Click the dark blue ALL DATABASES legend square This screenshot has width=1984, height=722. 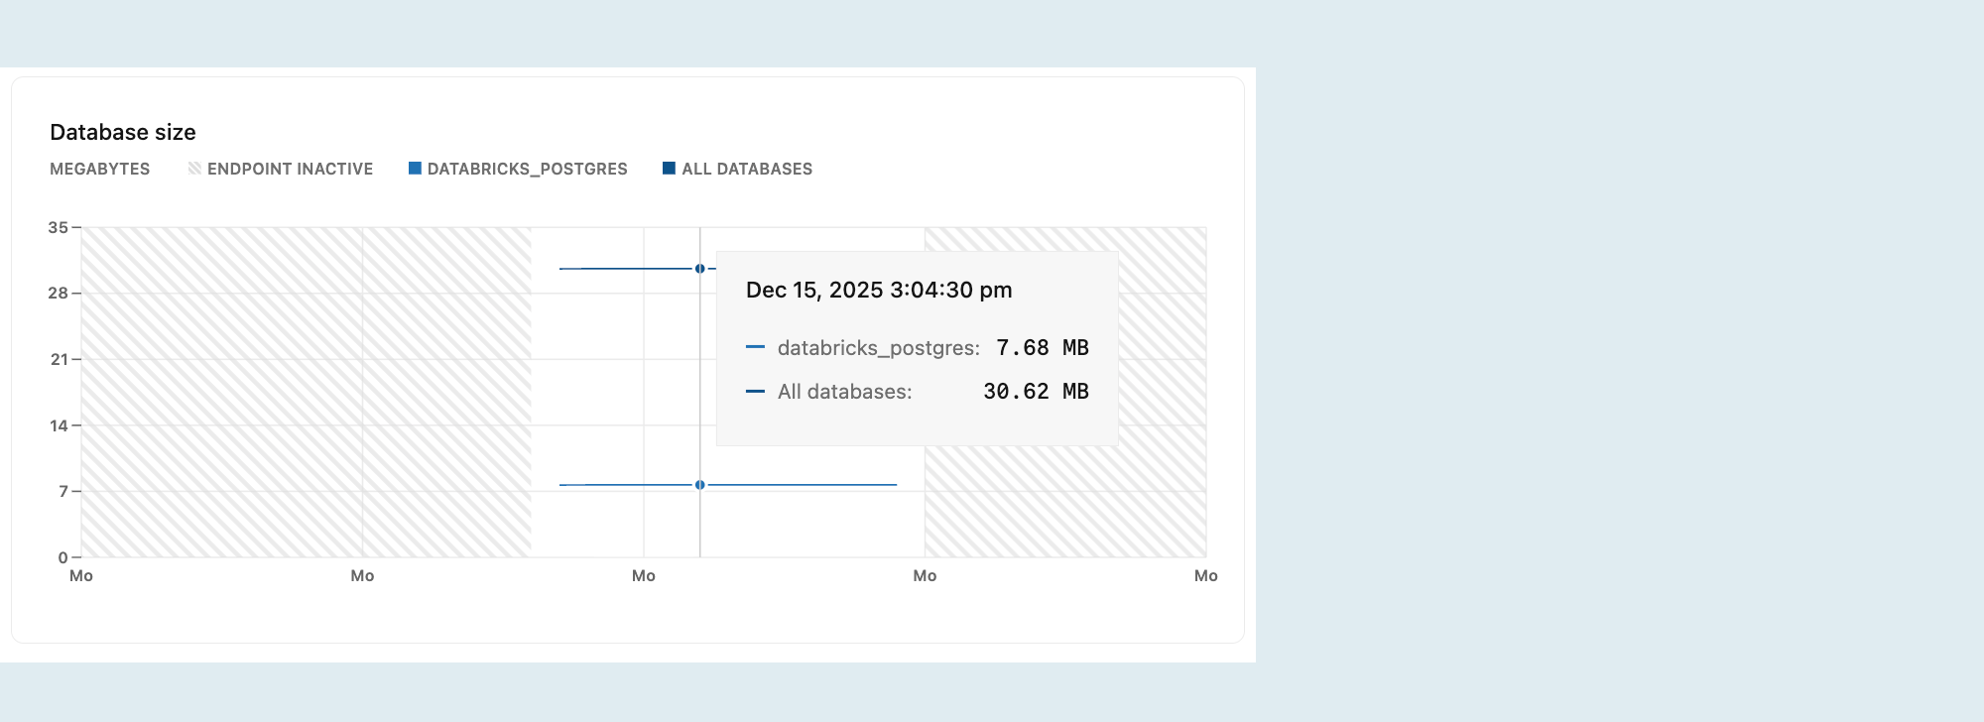coord(669,169)
